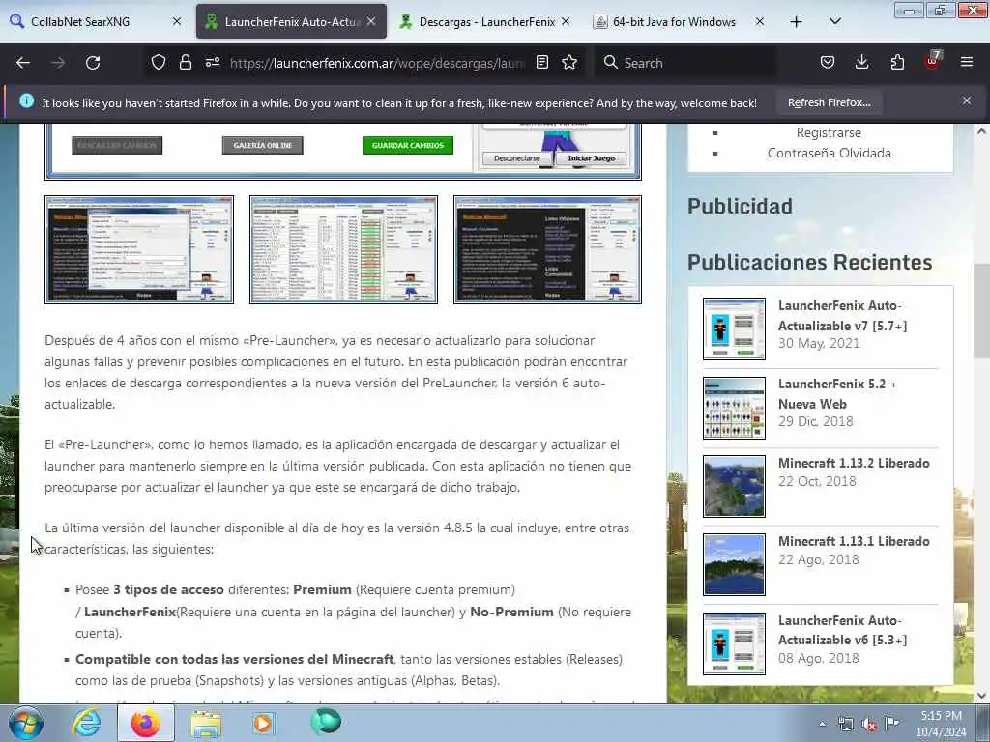Switch to the 64-bit Java for Windows tab
The width and height of the screenshot is (990, 742).
[x=679, y=22]
